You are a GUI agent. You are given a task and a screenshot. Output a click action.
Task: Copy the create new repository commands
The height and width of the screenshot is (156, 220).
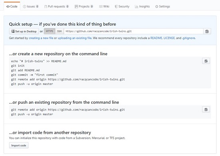pyautogui.click(x=206, y=61)
